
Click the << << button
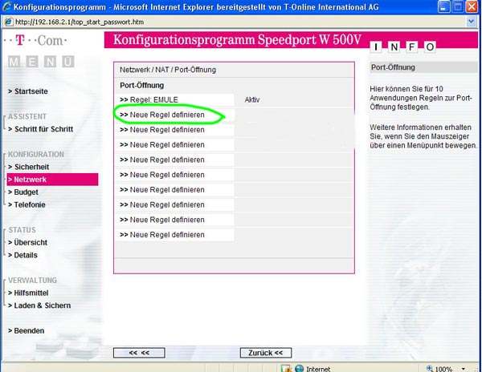pyautogui.click(x=139, y=353)
